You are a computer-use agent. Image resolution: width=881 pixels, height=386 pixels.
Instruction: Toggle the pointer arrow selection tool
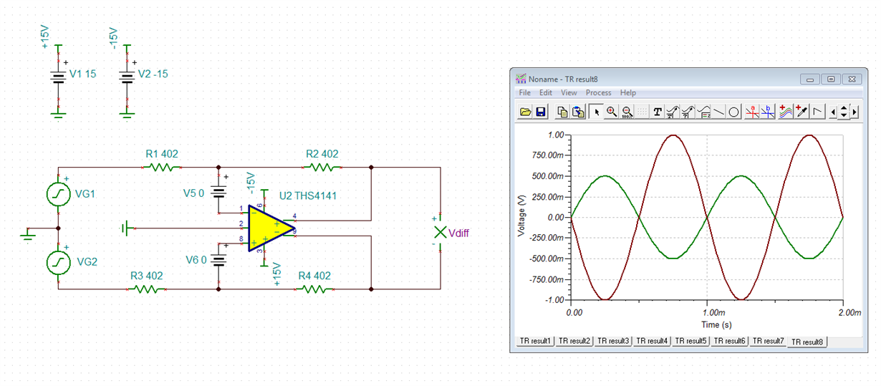(x=597, y=112)
